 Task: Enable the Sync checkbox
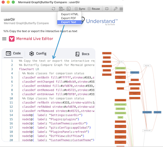(76, 9)
